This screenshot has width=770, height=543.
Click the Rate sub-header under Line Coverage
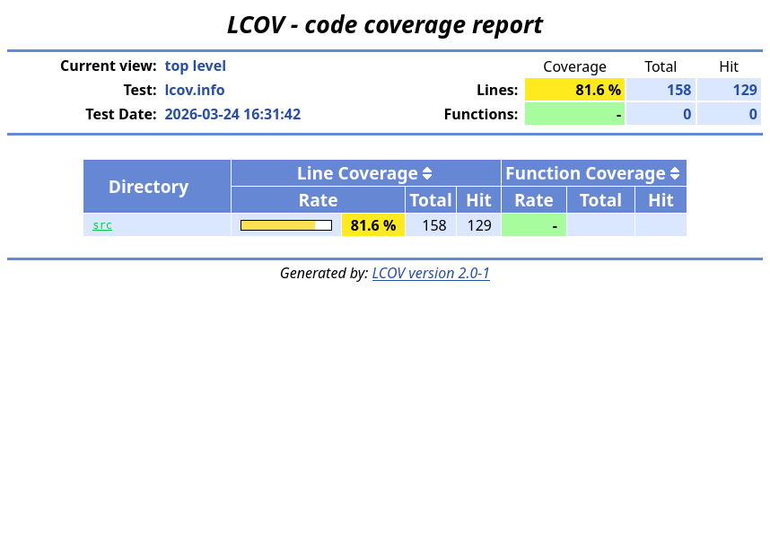[318, 200]
